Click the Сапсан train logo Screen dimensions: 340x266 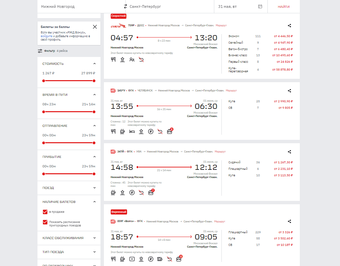(119, 26)
